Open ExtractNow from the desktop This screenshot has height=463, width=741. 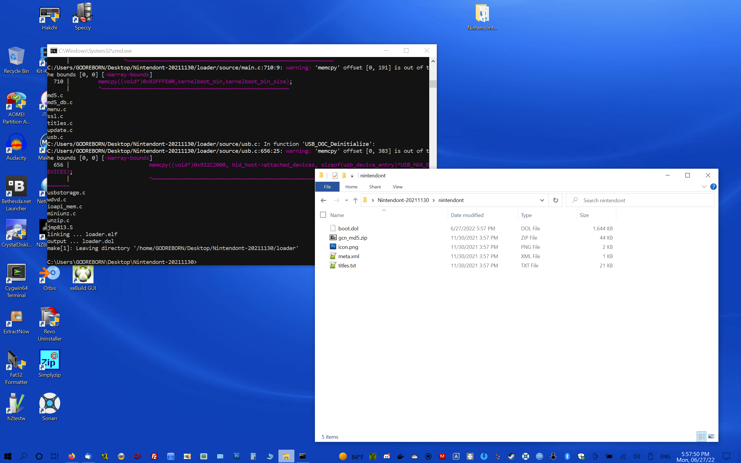pyautogui.click(x=16, y=322)
